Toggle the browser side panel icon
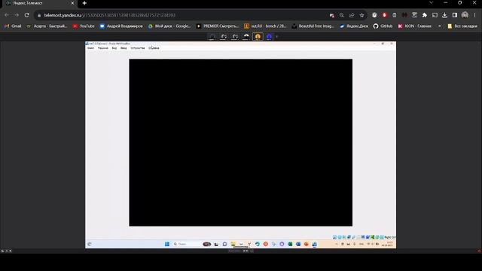The width and height of the screenshot is (482, 271). pyautogui.click(x=455, y=15)
